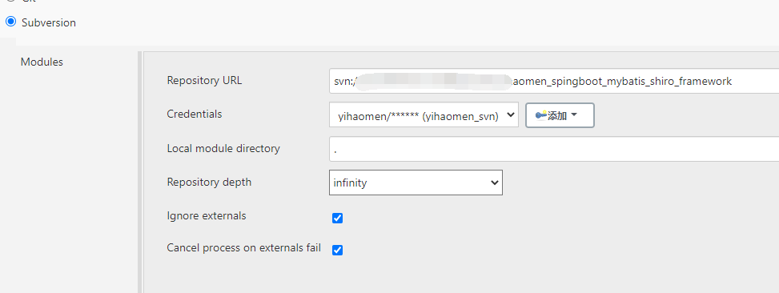Click into the Local module directory field
The image size is (779, 293).
[x=554, y=149]
